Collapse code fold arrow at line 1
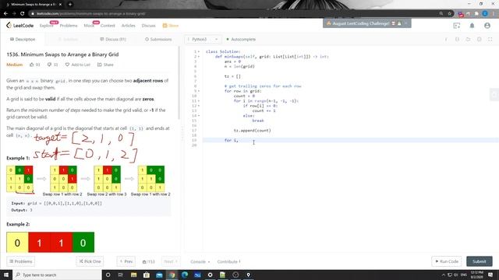The width and height of the screenshot is (499, 280). coord(199,51)
